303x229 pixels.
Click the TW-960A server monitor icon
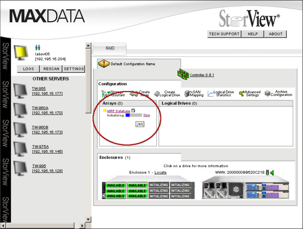(20, 110)
